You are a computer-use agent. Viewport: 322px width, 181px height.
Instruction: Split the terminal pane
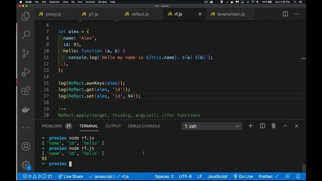point(262,126)
